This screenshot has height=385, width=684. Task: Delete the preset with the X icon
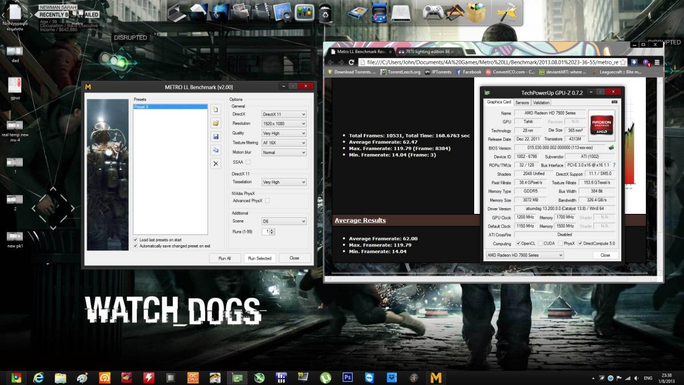[215, 164]
